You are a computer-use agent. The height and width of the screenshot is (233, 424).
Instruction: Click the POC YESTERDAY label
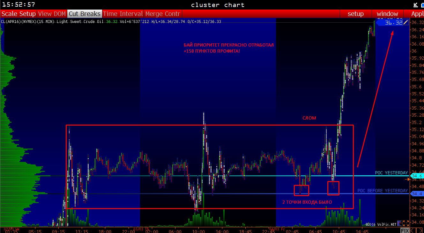[391, 173]
